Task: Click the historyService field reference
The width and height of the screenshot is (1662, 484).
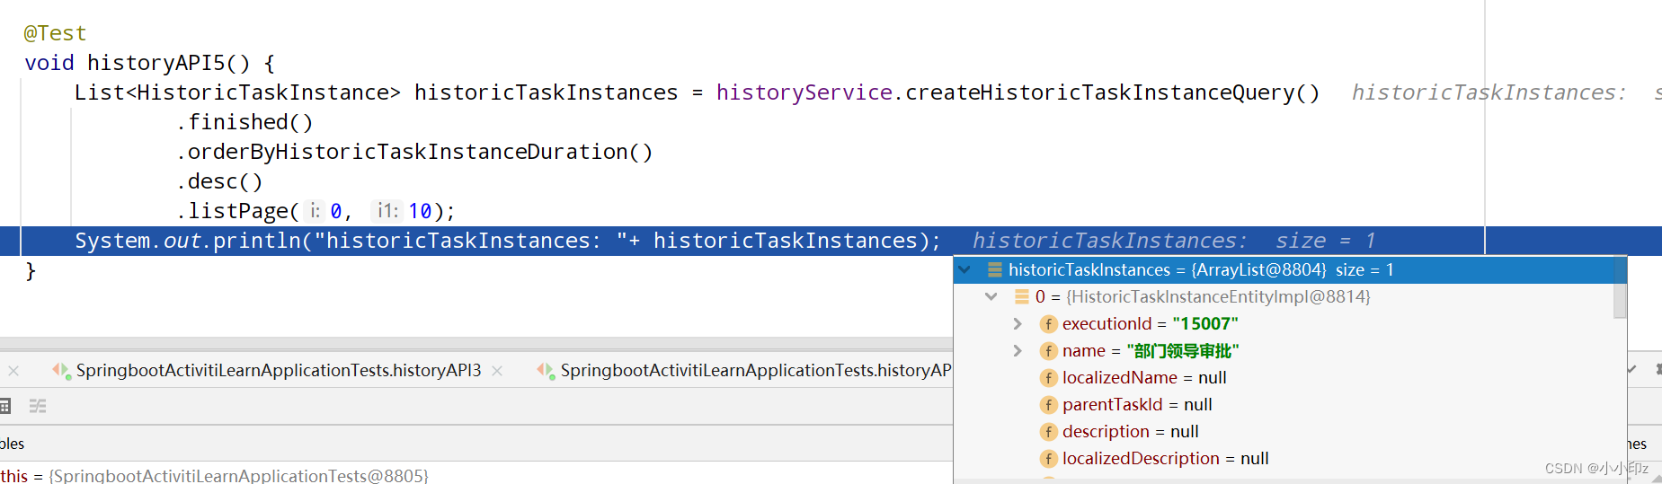Action: tap(804, 92)
